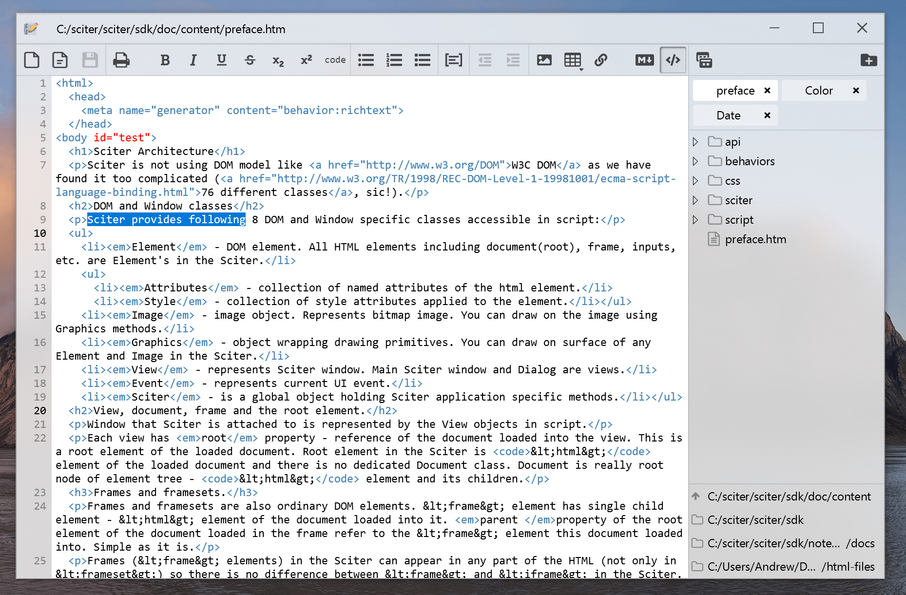Insert a hyperlink

pos(601,60)
